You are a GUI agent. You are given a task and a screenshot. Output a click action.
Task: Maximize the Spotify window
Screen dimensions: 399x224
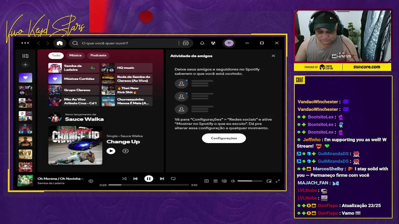click(x=262, y=43)
